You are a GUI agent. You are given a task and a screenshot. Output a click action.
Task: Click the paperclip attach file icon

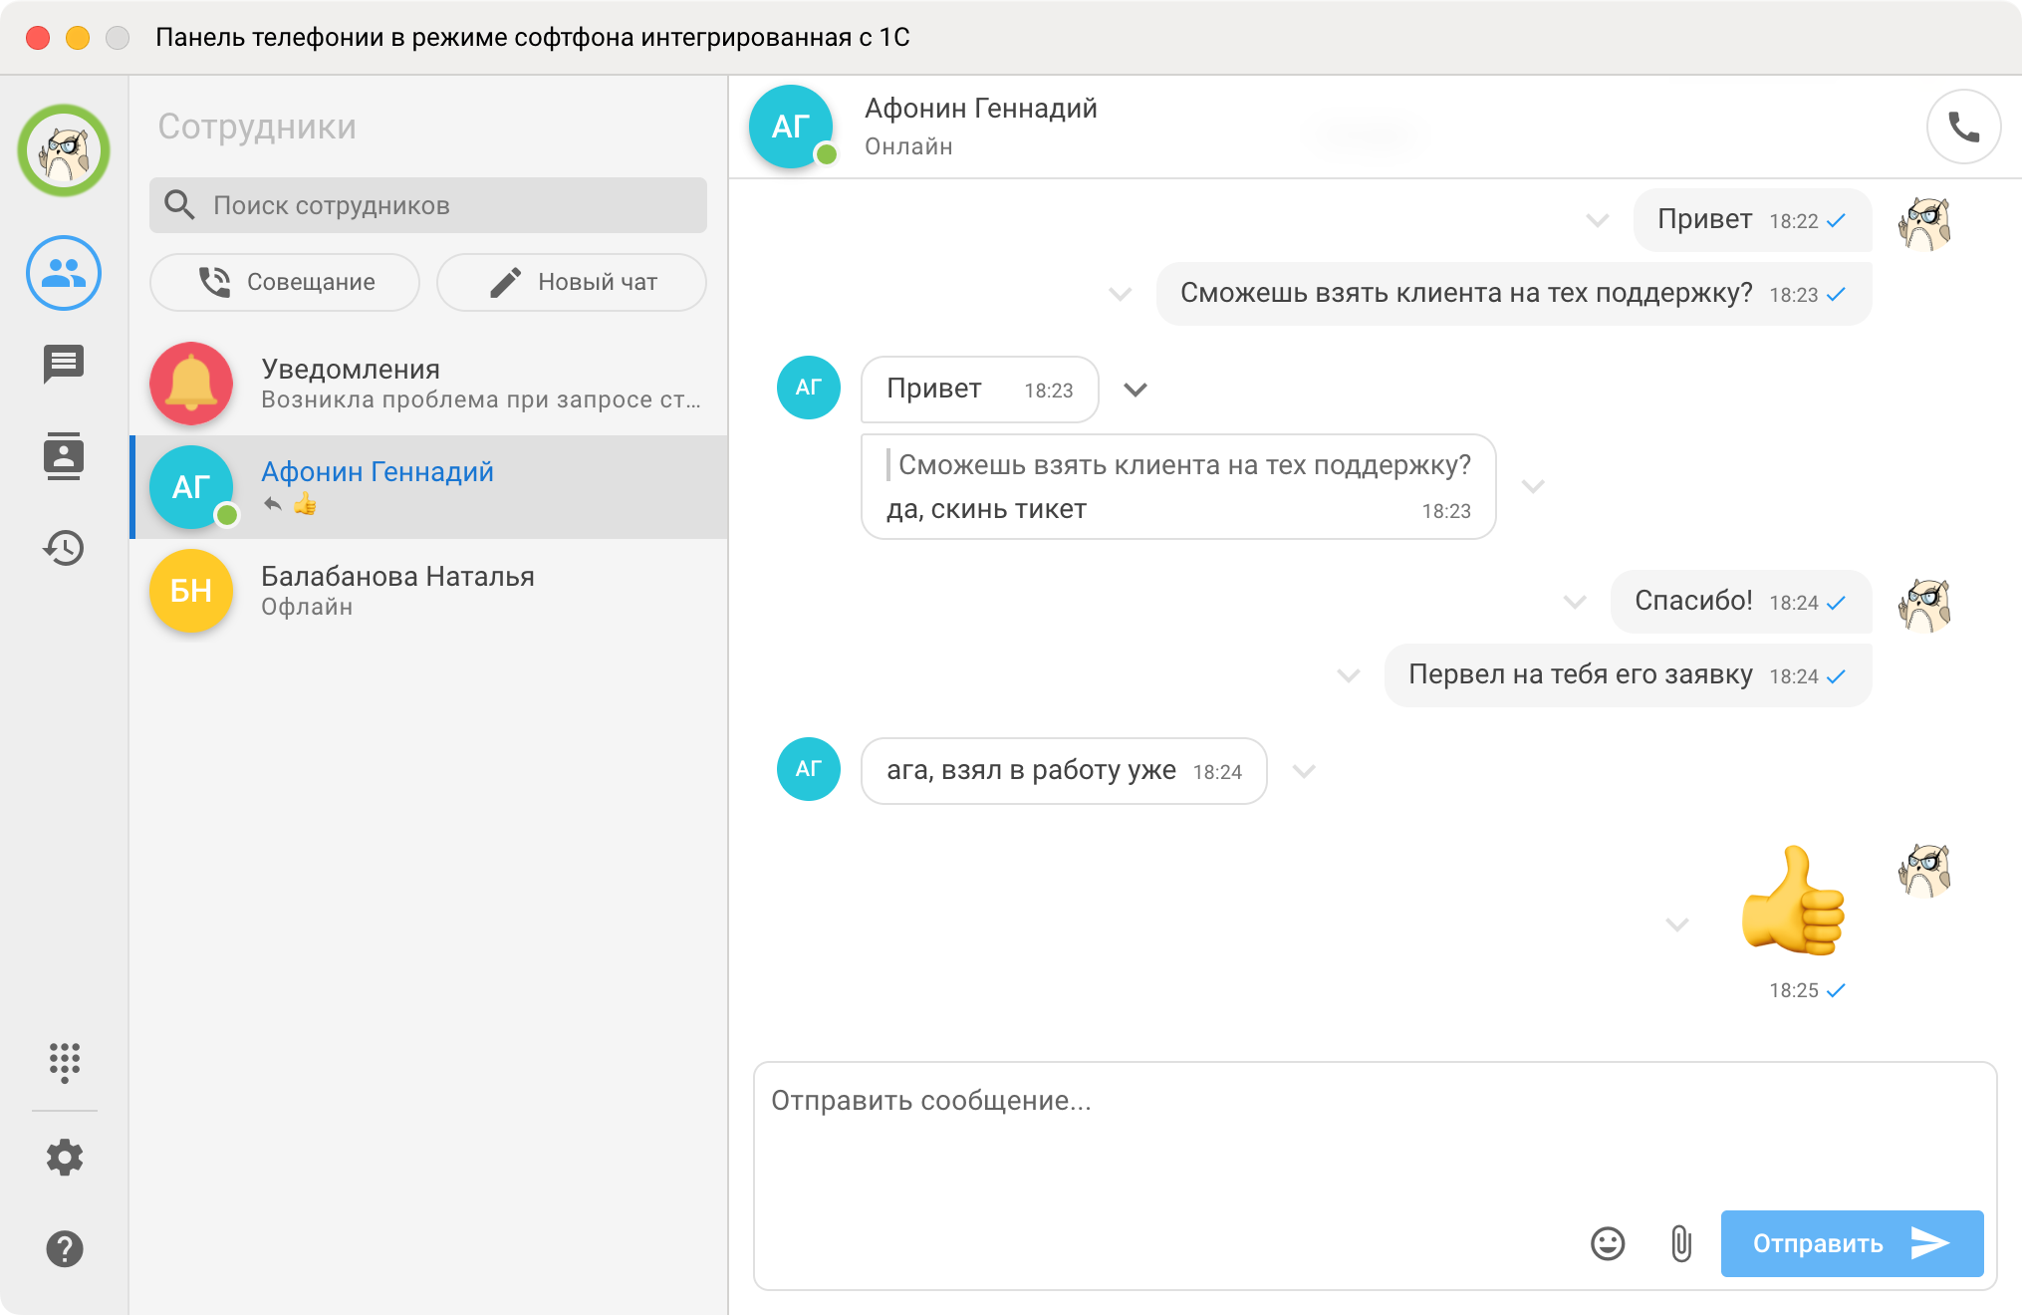(1681, 1243)
